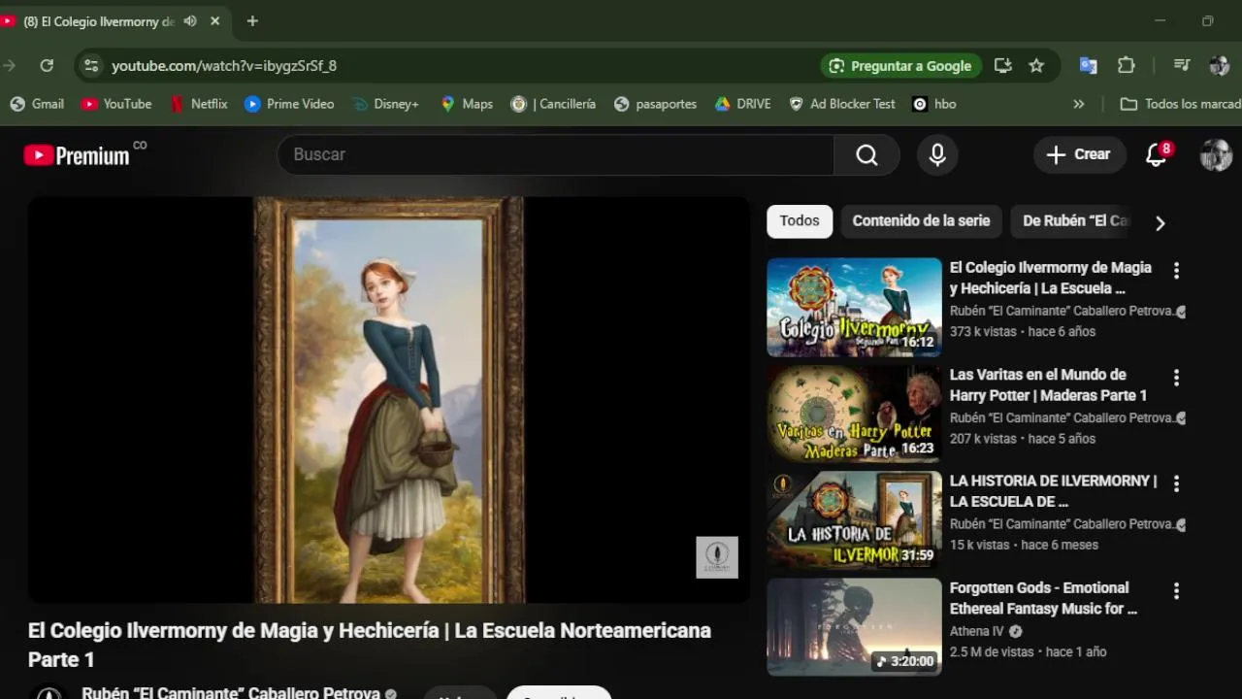
Task: Open the Ad Blocker Test bookmark
Action: click(841, 104)
